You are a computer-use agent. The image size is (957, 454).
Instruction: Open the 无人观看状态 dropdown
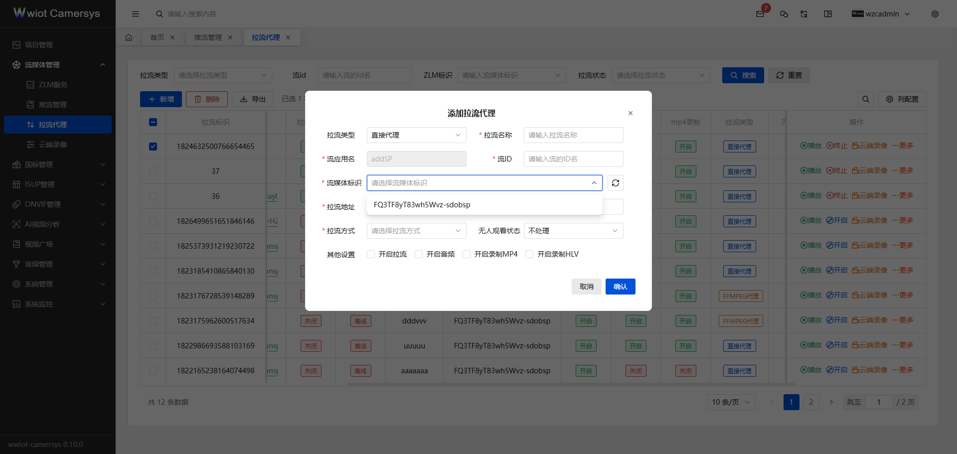(x=573, y=230)
